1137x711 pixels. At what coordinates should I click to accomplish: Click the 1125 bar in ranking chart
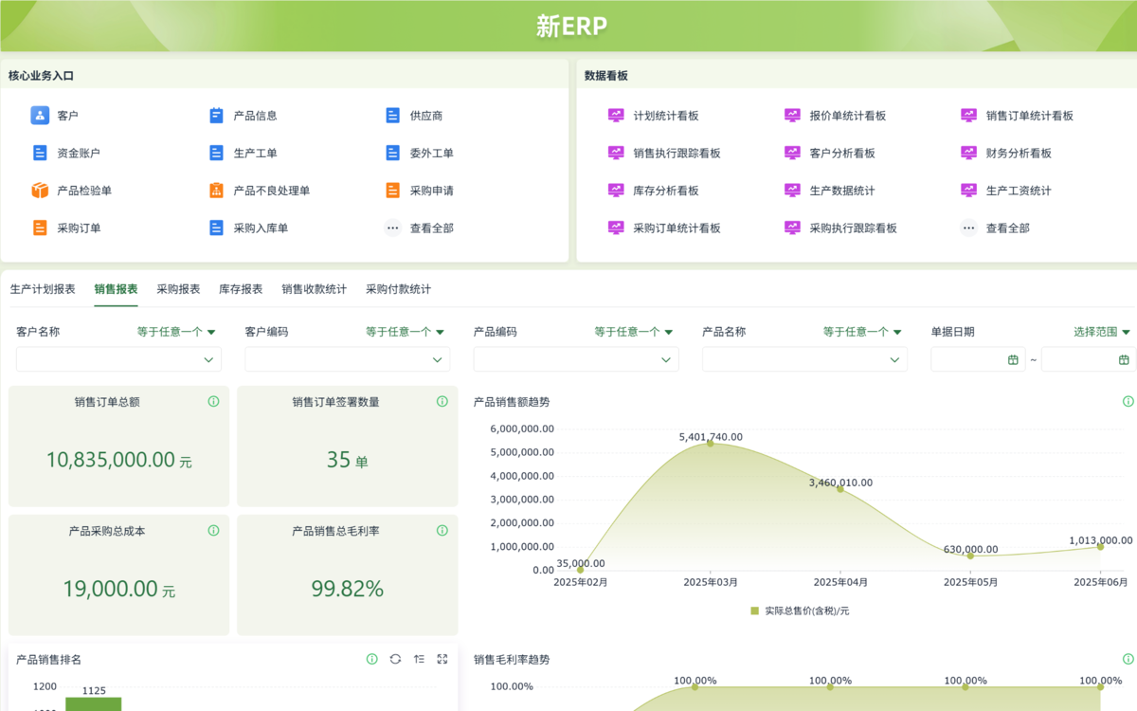click(x=93, y=704)
